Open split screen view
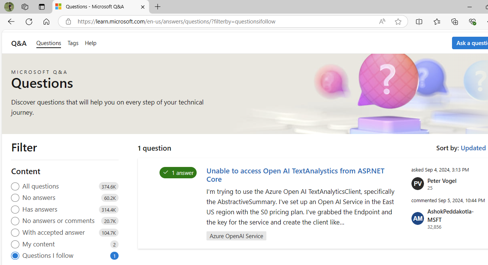 [419, 22]
